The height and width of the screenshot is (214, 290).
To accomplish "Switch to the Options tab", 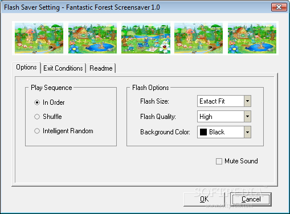I will [26, 67].
